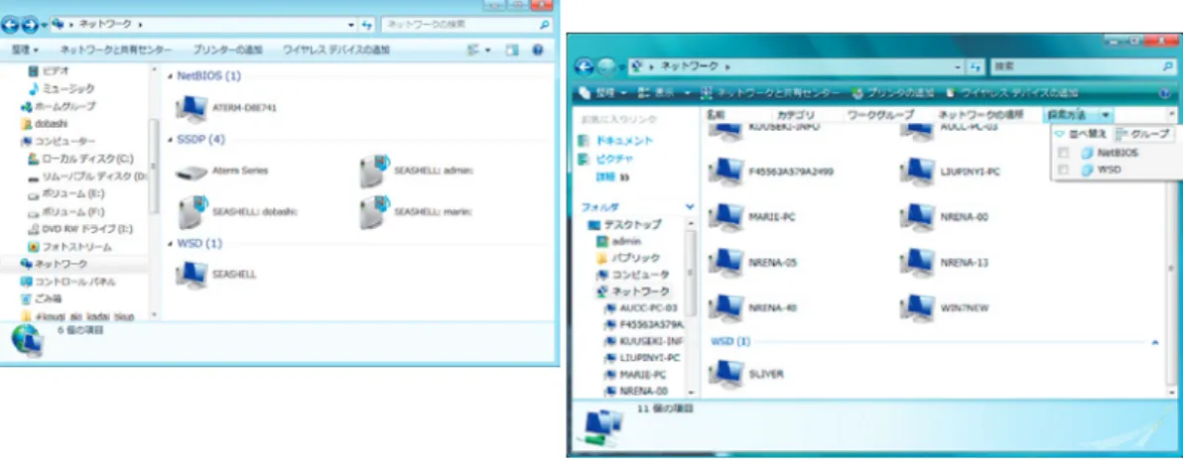Click 詳細 link in favorites pane

(x=612, y=175)
